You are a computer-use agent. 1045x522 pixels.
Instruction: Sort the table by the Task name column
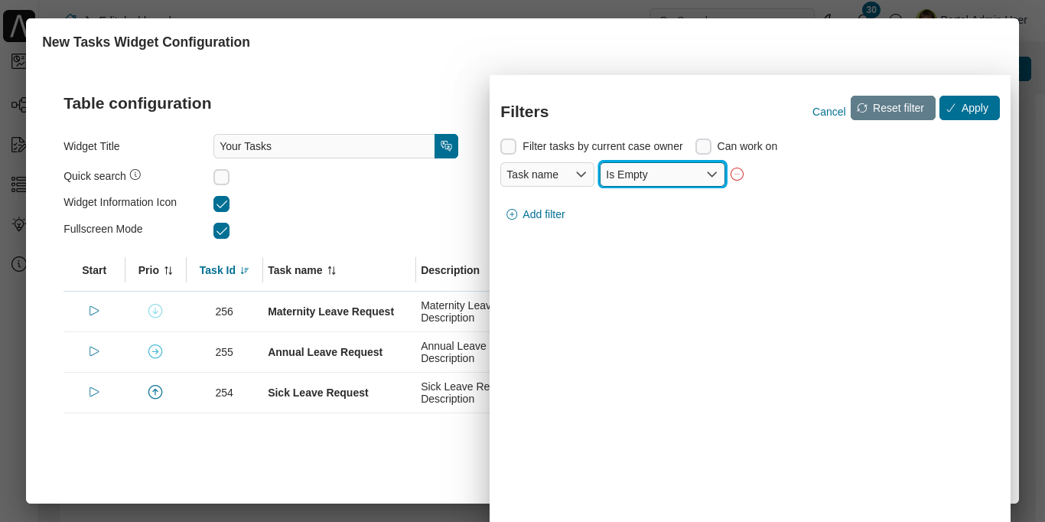(x=301, y=270)
